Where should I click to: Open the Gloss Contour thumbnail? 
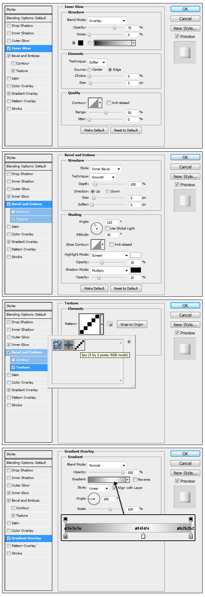[x=96, y=245]
